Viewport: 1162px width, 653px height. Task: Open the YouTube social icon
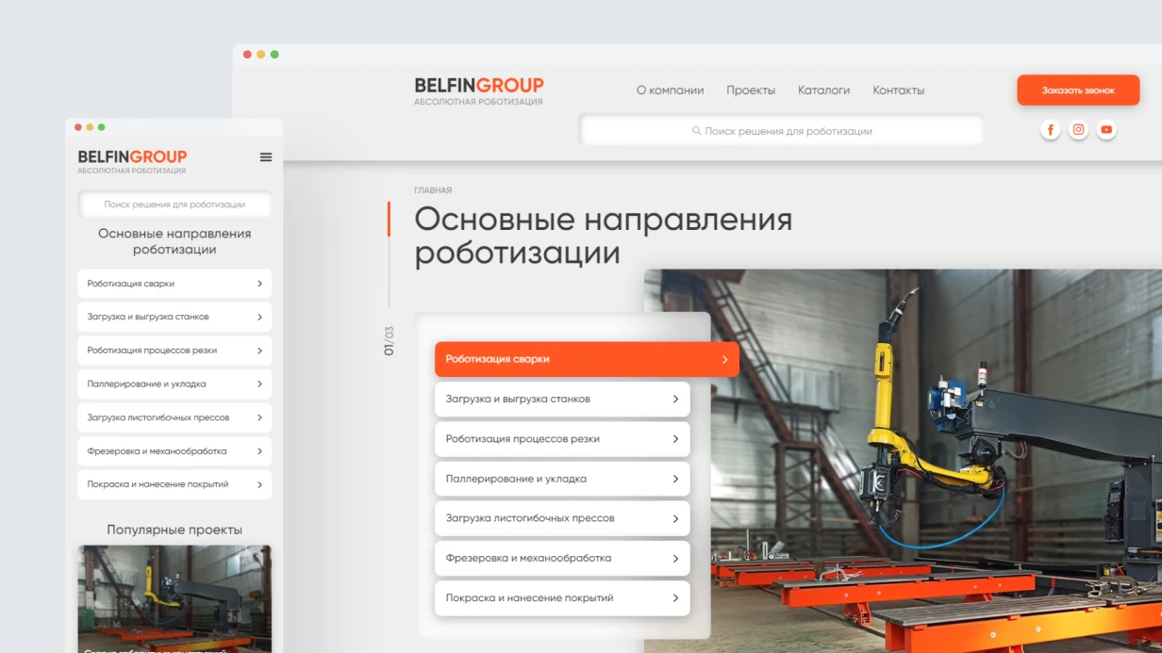[x=1106, y=129]
